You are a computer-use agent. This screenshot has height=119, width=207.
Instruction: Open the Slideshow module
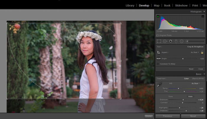tap(181, 5)
